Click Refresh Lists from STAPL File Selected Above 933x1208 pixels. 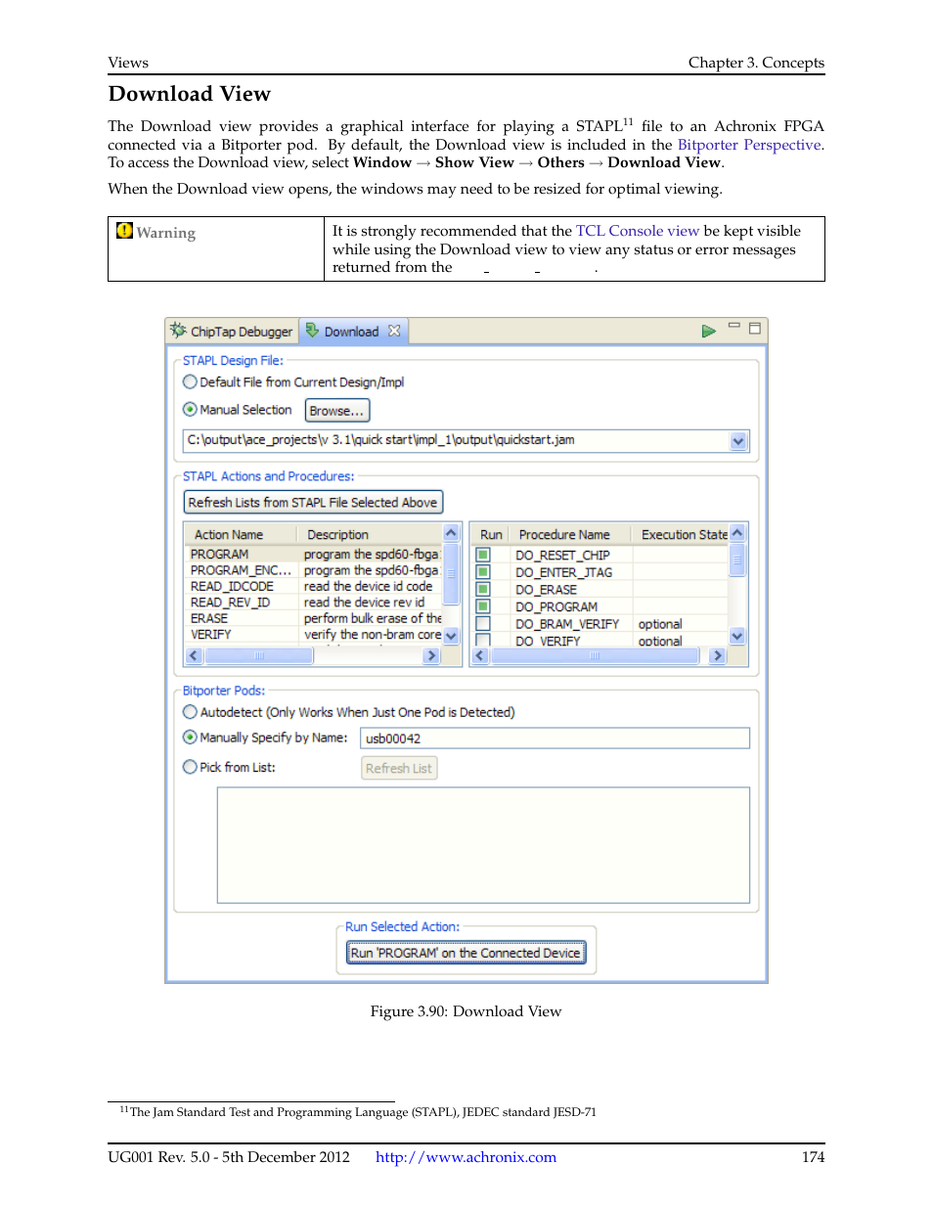[x=313, y=502]
